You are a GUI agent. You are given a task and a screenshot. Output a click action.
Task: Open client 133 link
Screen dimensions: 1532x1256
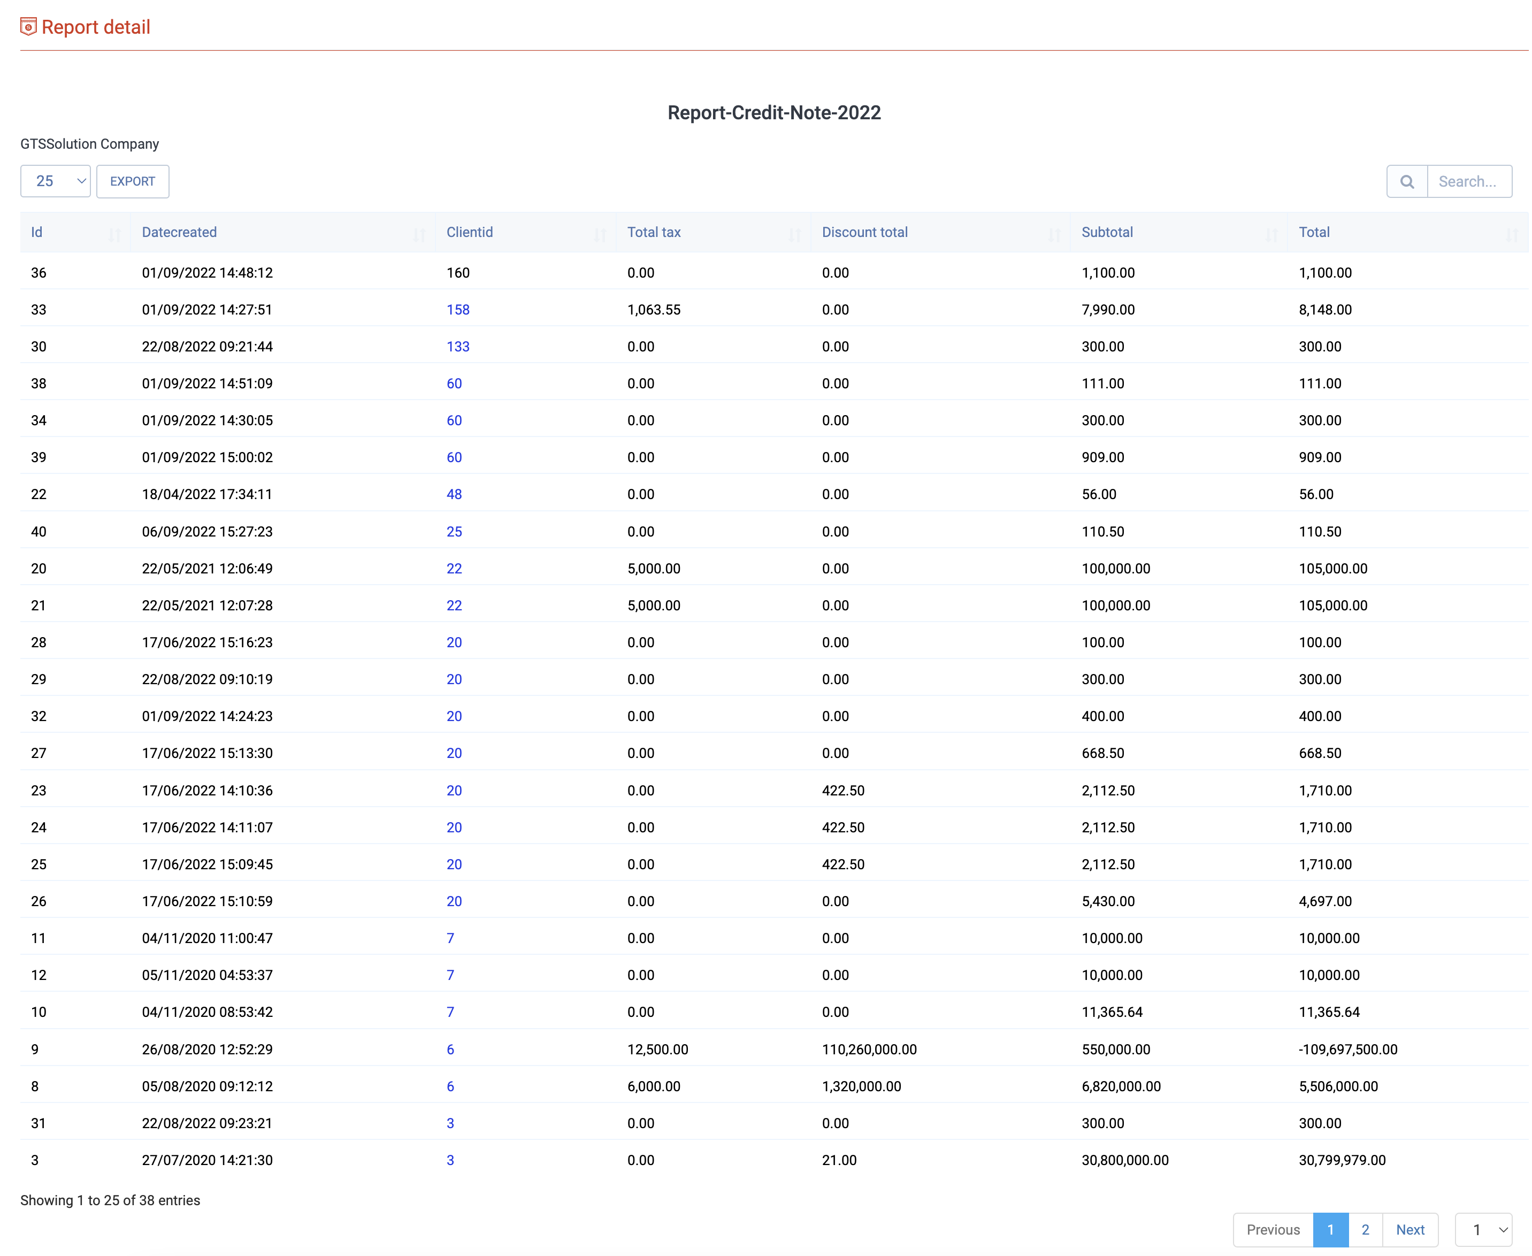pos(458,347)
